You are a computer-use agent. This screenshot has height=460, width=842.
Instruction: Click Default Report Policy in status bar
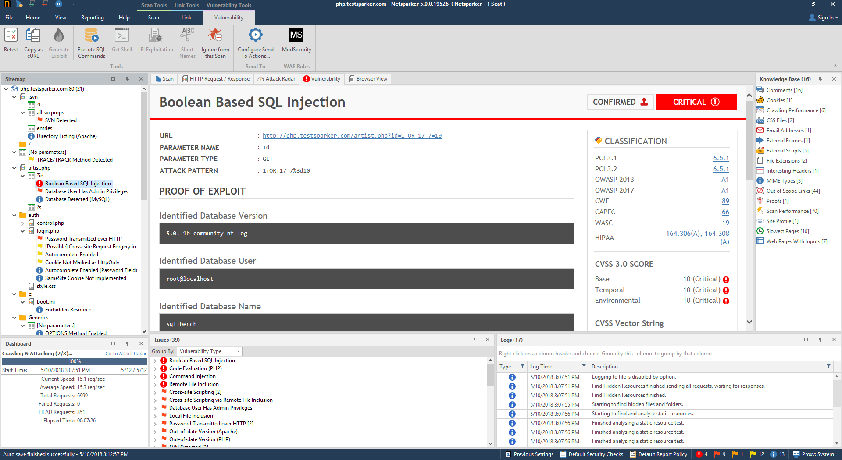pos(658,454)
